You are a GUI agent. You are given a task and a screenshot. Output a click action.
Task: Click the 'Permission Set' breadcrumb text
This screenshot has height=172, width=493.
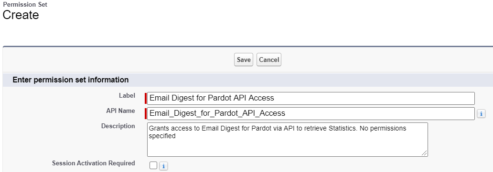point(25,5)
